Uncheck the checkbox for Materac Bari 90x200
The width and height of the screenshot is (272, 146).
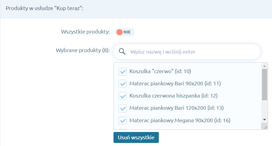pos(123,84)
